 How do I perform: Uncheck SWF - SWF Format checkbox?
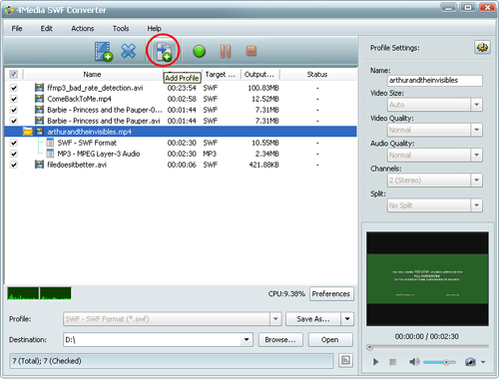point(14,143)
